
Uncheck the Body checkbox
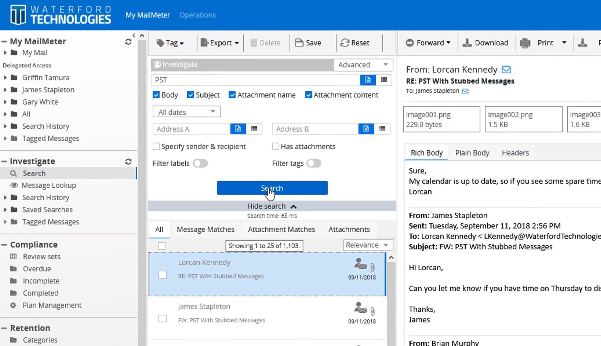[156, 95]
